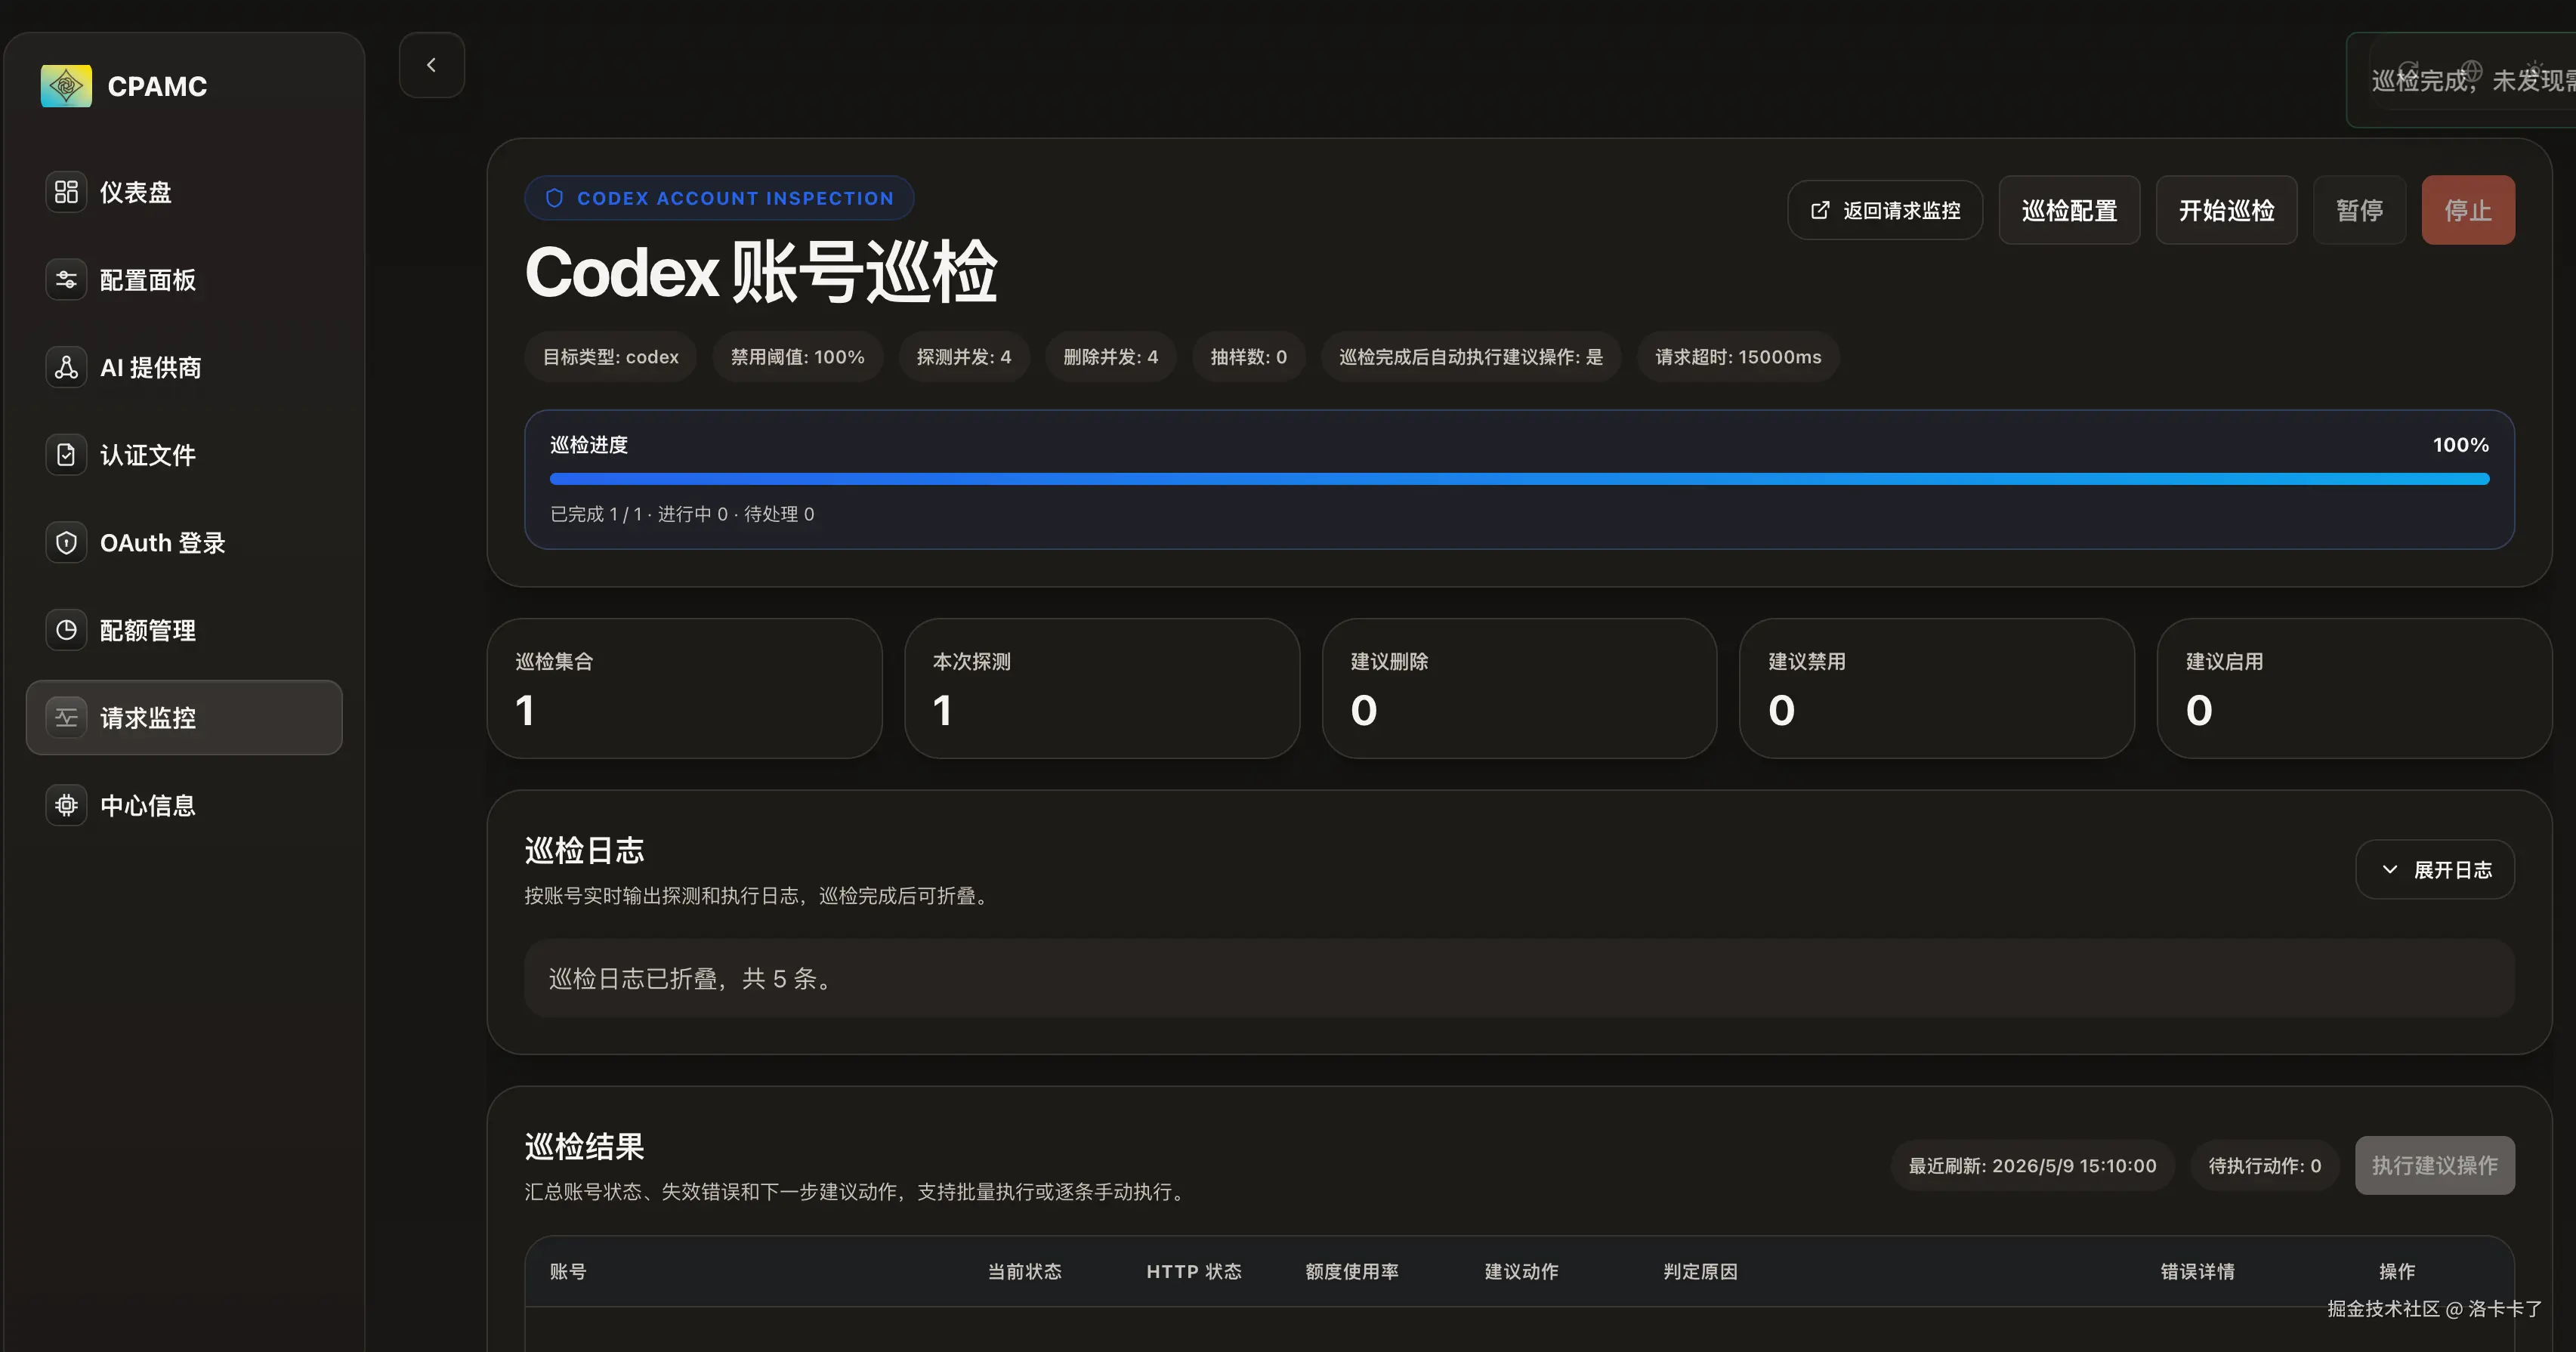Click the 禁用阈值: 100% chip
The image size is (2576, 1352).
coord(797,357)
